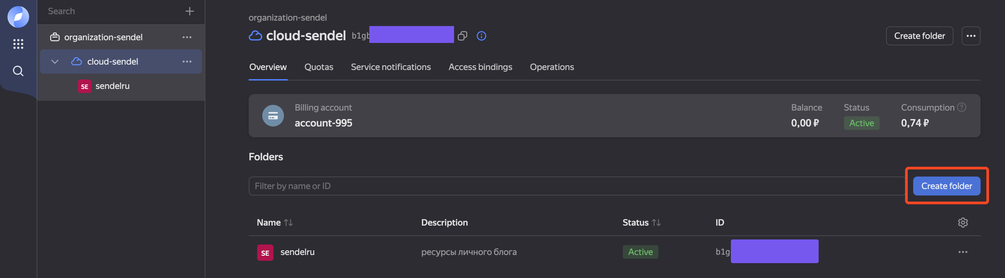Click the Consumption help question icon
The width and height of the screenshot is (1005, 278).
point(962,107)
